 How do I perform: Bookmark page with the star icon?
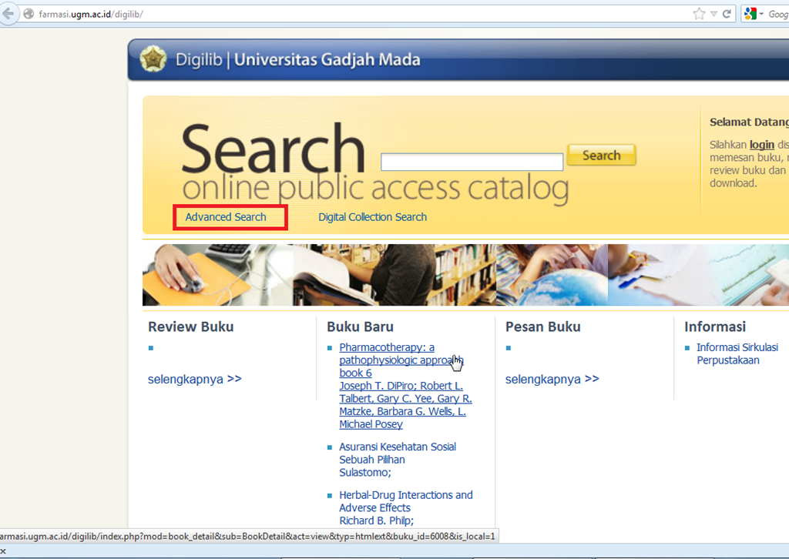click(x=699, y=14)
